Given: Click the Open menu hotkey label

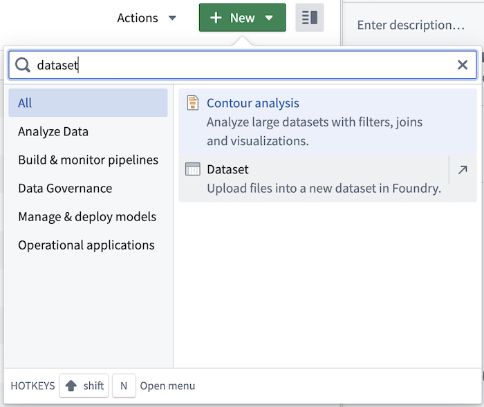Looking at the screenshot, I should point(167,386).
